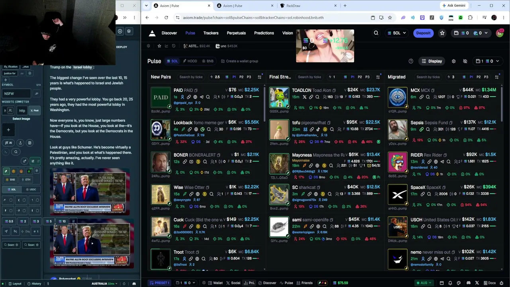510x287 pixels.
Task: Click the browser reload button
Action: (166, 18)
